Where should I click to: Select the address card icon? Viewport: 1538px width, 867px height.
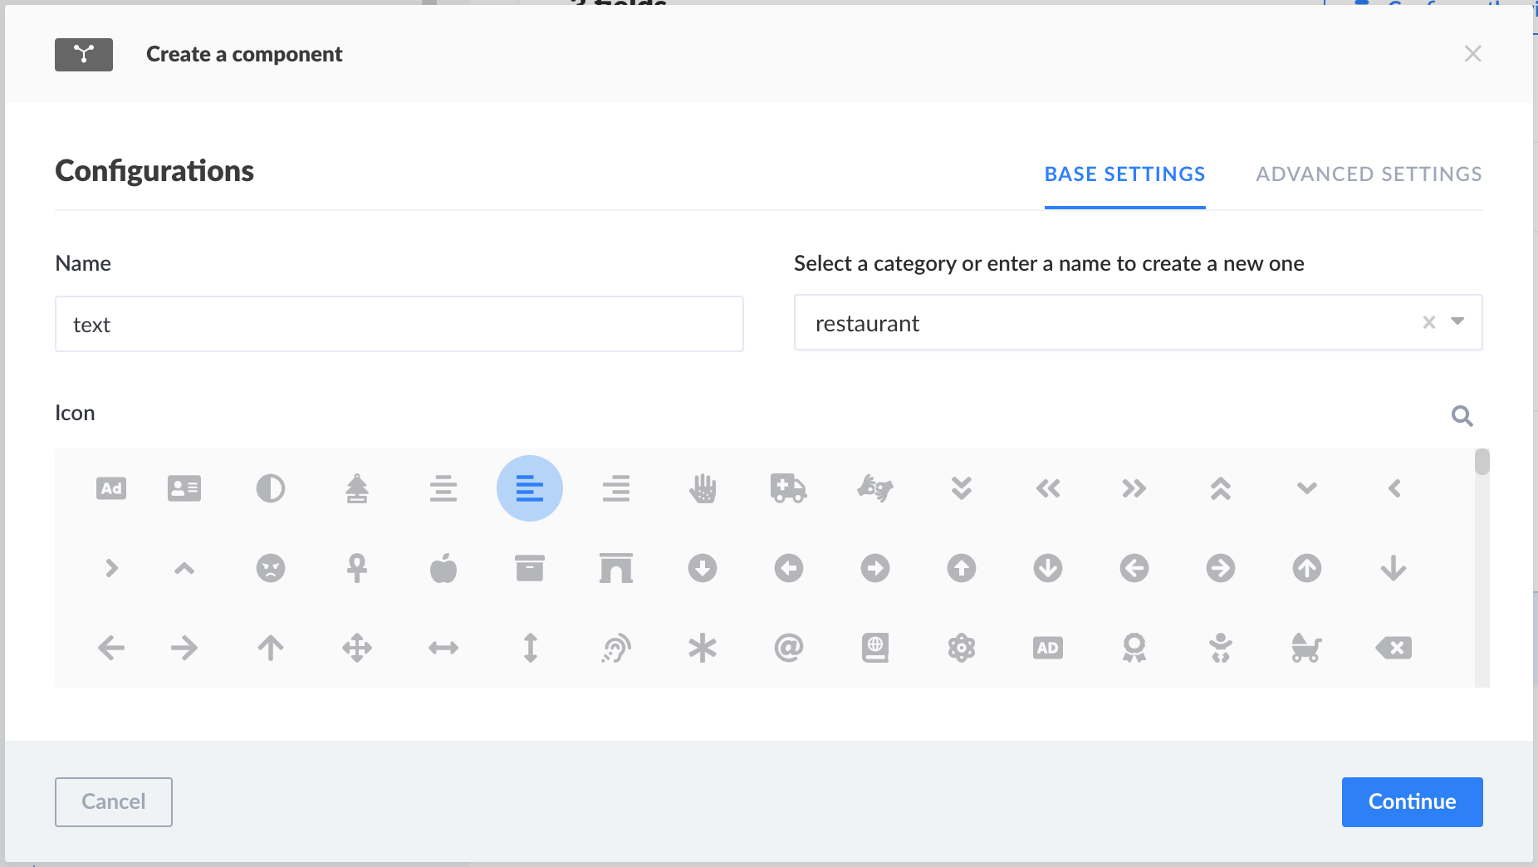click(185, 488)
